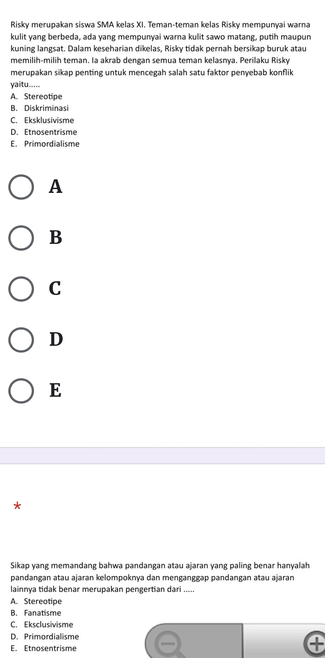Click the bold letter E option label
The image size is (325, 658).
pos(55,390)
